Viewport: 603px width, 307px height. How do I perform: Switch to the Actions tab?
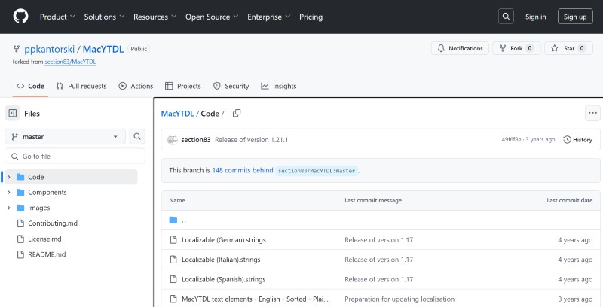(x=136, y=86)
